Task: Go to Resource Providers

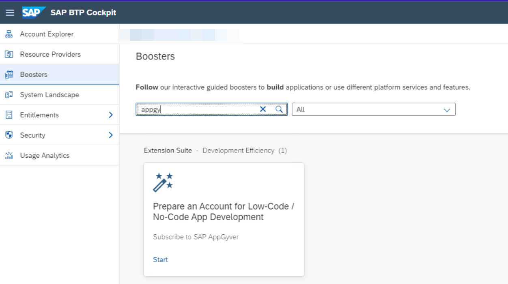Action: pos(59,54)
